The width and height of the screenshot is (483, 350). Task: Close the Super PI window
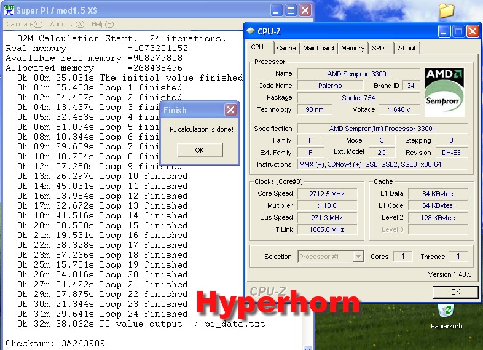305,10
